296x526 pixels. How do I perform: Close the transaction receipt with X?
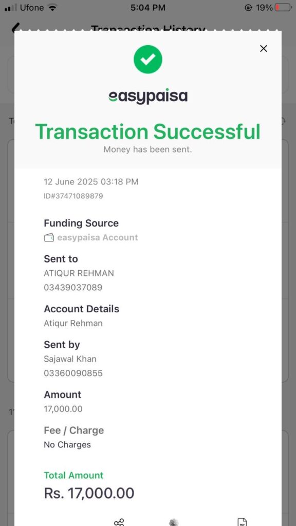coord(264,49)
